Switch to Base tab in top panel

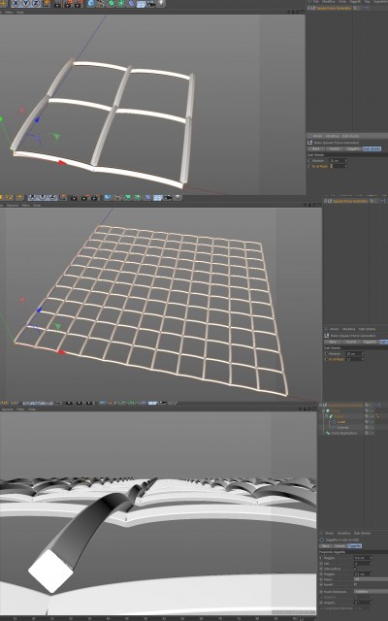tap(316, 148)
